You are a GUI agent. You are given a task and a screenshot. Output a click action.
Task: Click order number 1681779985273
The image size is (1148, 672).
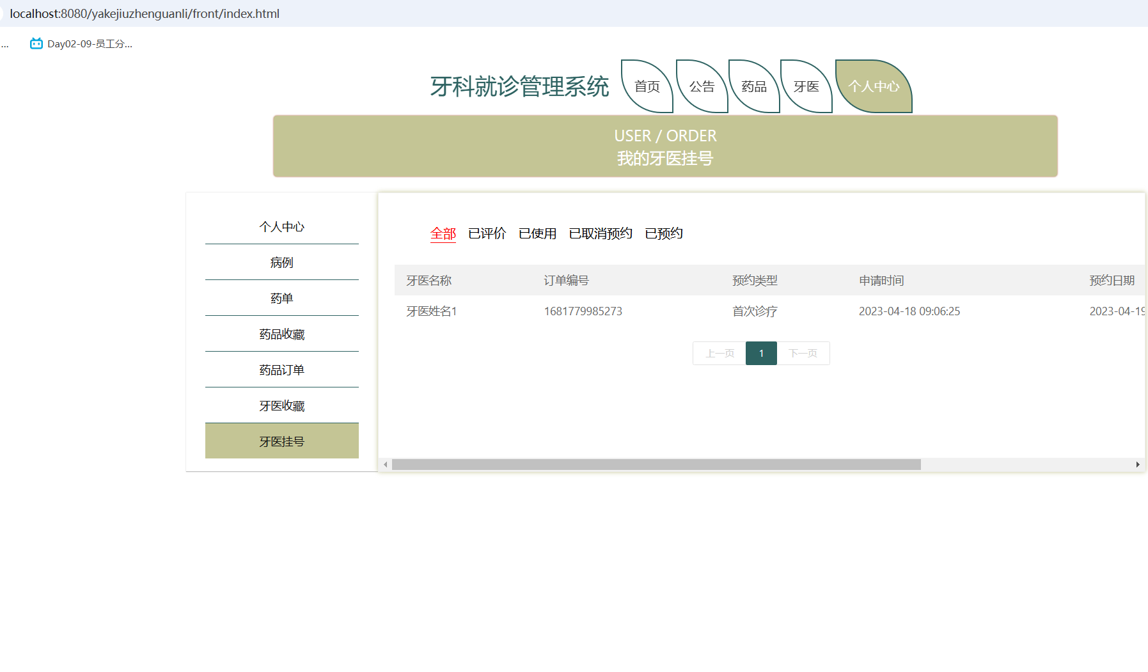[x=583, y=311]
